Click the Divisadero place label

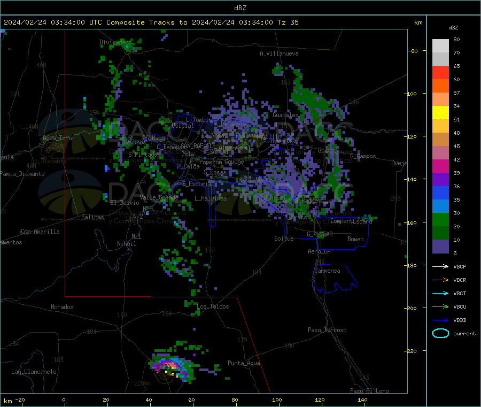115,42
